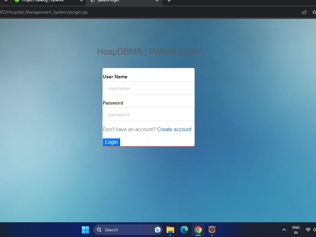Click the blue Login button

[x=111, y=142]
